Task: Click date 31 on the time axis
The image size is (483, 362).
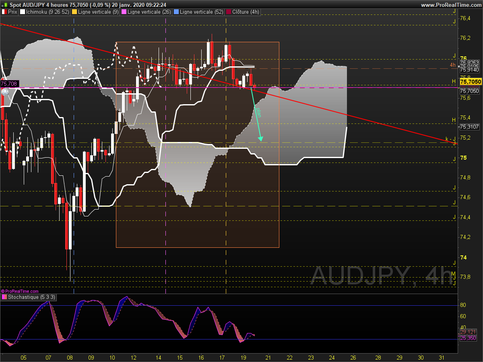Action: 442,357
